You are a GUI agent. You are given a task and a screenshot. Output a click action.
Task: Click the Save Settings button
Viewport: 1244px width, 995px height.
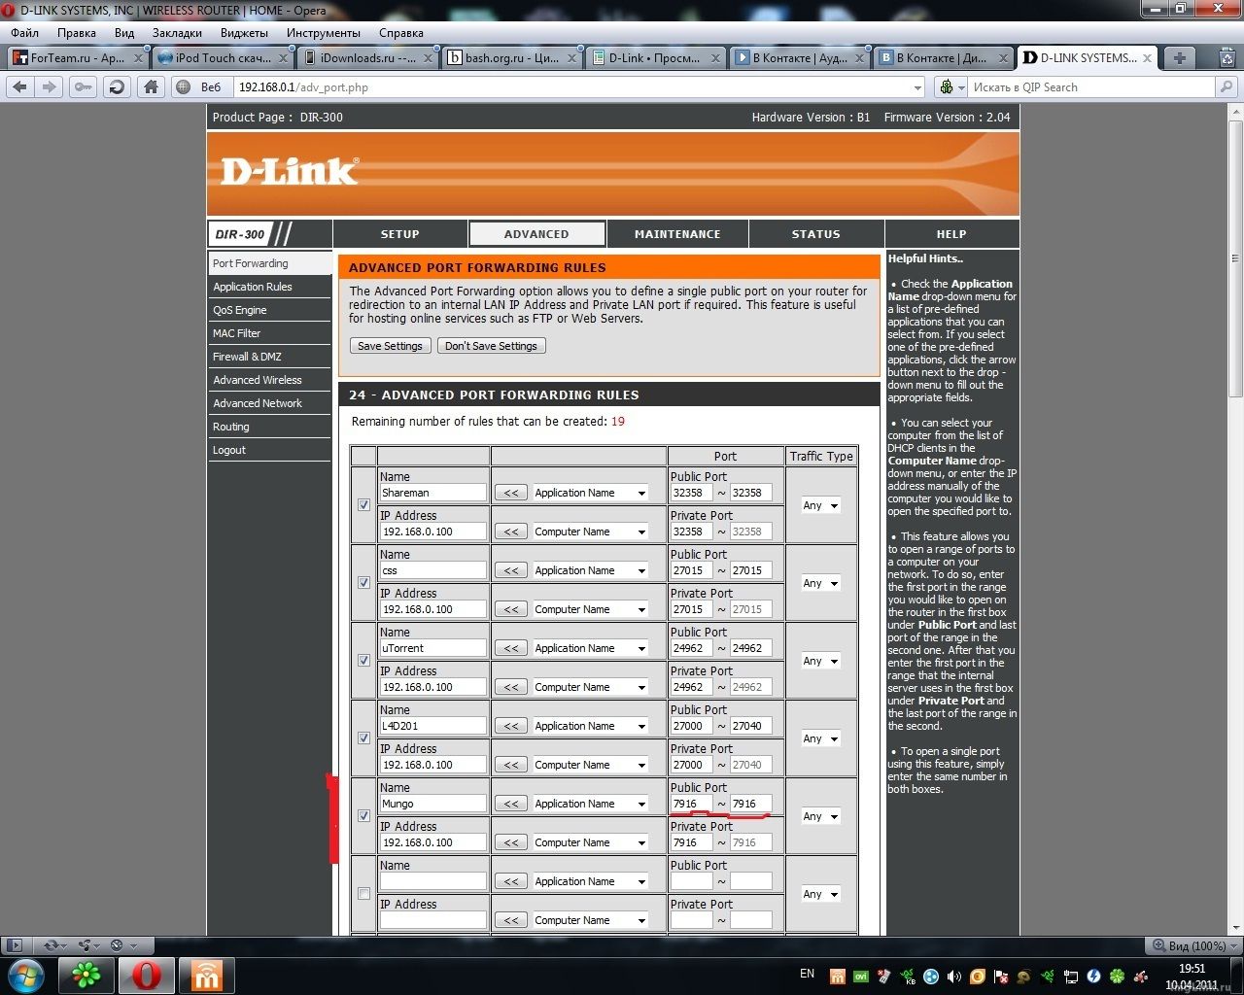(390, 346)
